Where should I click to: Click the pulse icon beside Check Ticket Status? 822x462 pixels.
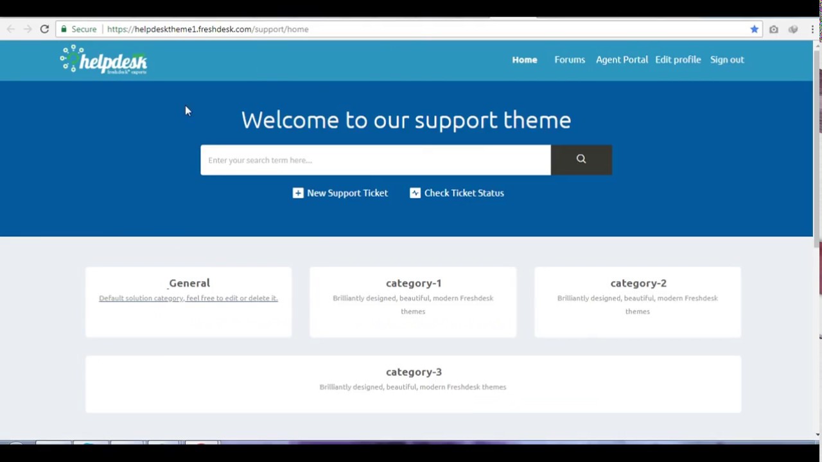(x=415, y=193)
